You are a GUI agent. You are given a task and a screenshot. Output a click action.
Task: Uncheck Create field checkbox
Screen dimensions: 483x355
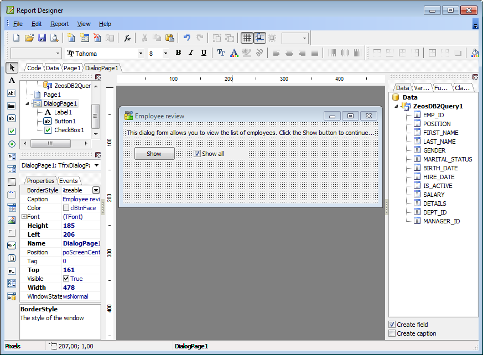coord(392,324)
